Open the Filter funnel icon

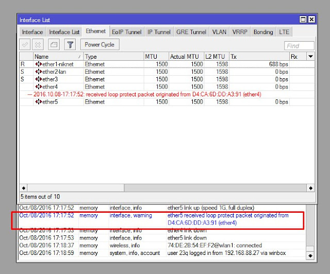point(70,45)
